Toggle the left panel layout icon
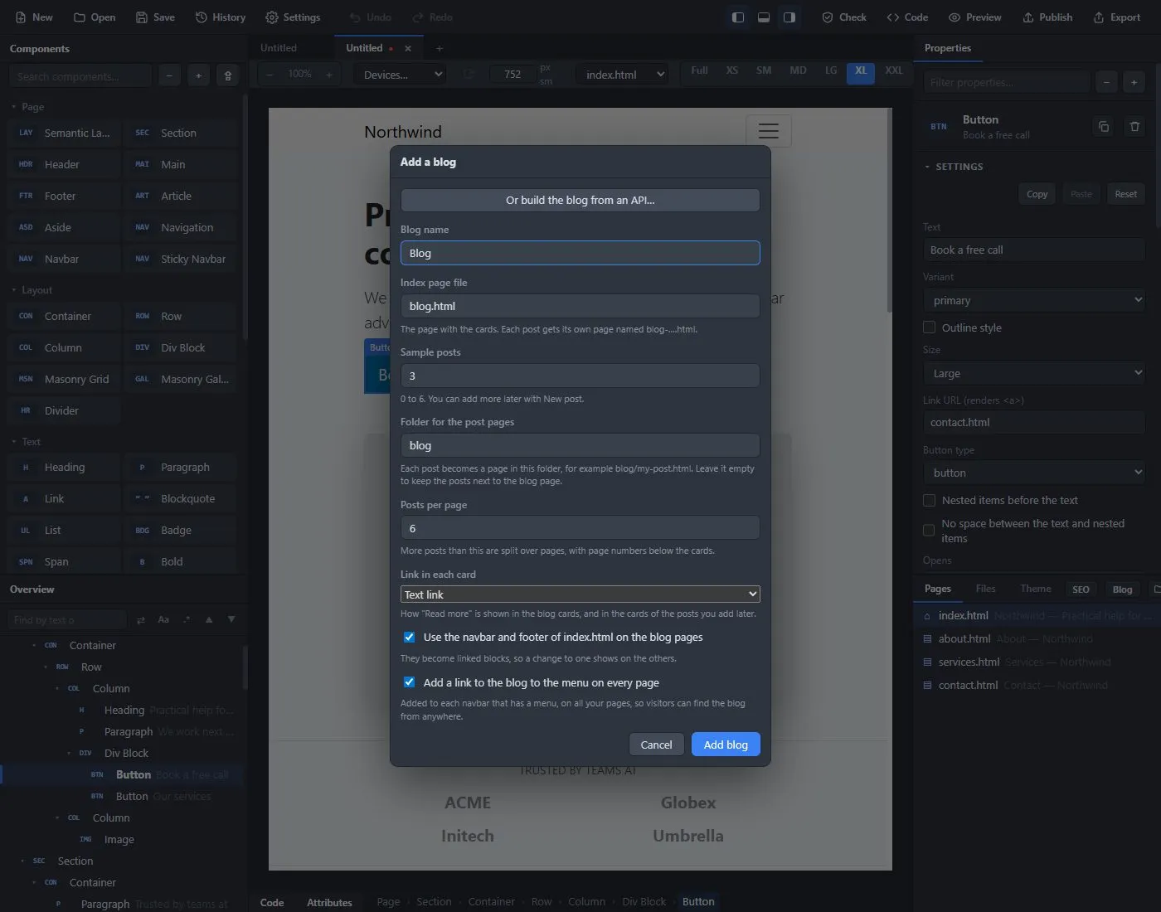The width and height of the screenshot is (1161, 912). point(737,17)
